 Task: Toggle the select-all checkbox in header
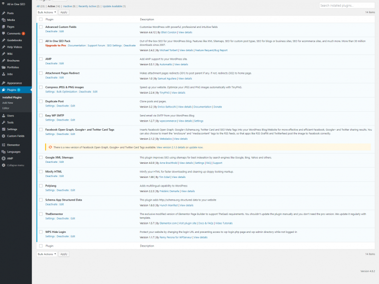(x=41, y=19)
